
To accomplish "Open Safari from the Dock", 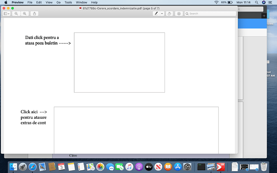I will coord(33,167).
